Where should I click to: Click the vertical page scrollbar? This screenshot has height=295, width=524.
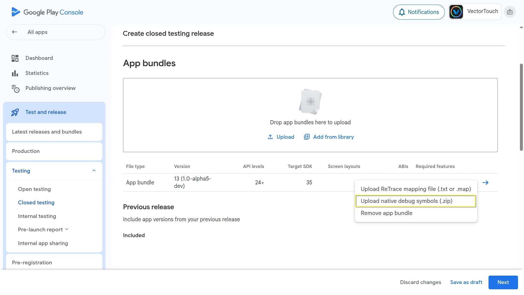(x=521, y=107)
